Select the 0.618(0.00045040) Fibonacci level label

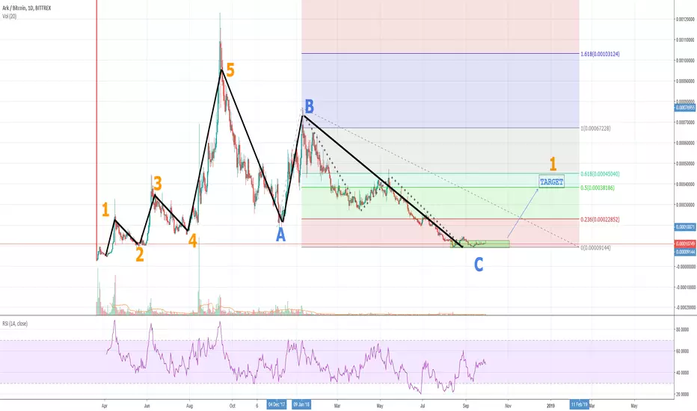click(600, 174)
